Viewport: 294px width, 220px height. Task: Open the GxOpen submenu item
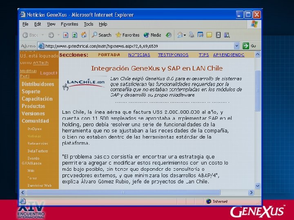click(x=34, y=129)
